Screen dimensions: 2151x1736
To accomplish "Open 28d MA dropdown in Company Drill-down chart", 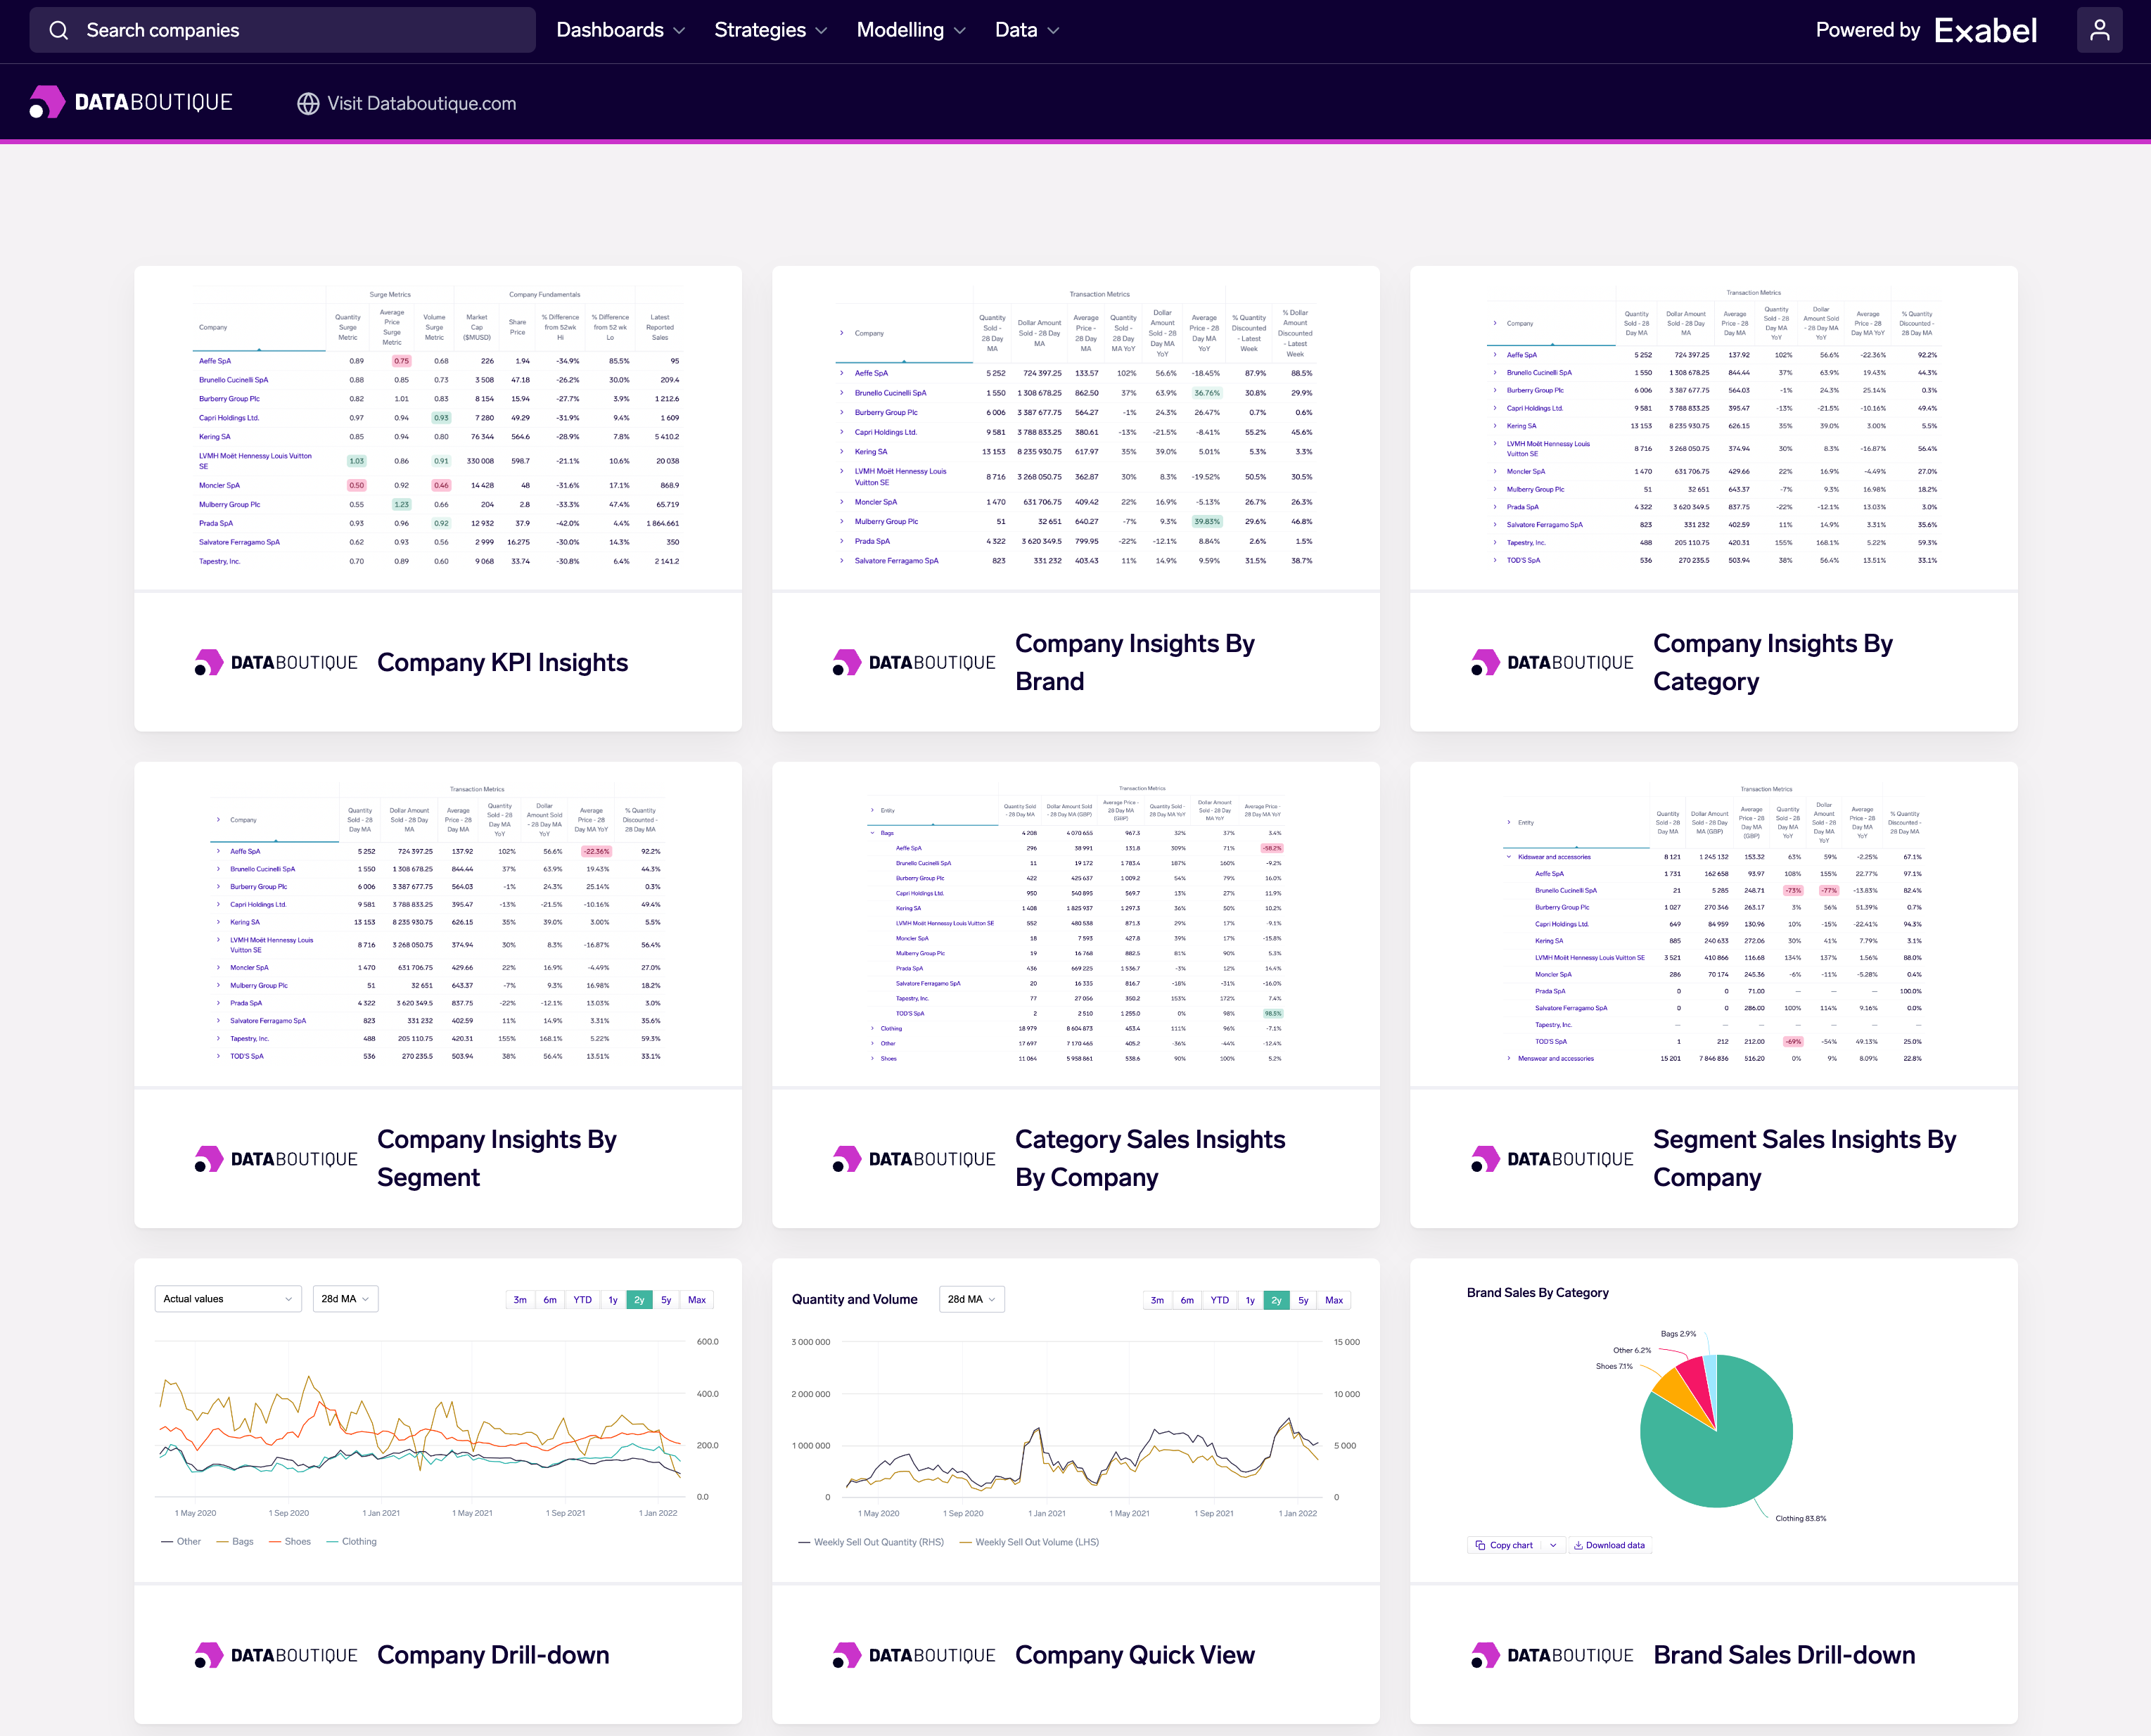I will [x=345, y=1299].
